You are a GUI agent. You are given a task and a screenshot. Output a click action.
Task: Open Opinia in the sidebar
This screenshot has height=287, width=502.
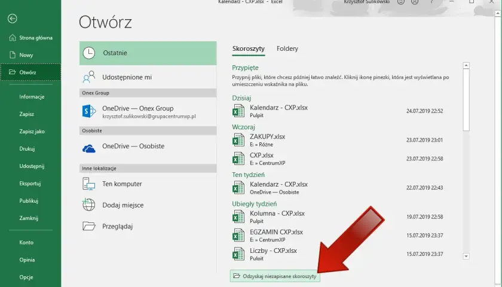27,259
